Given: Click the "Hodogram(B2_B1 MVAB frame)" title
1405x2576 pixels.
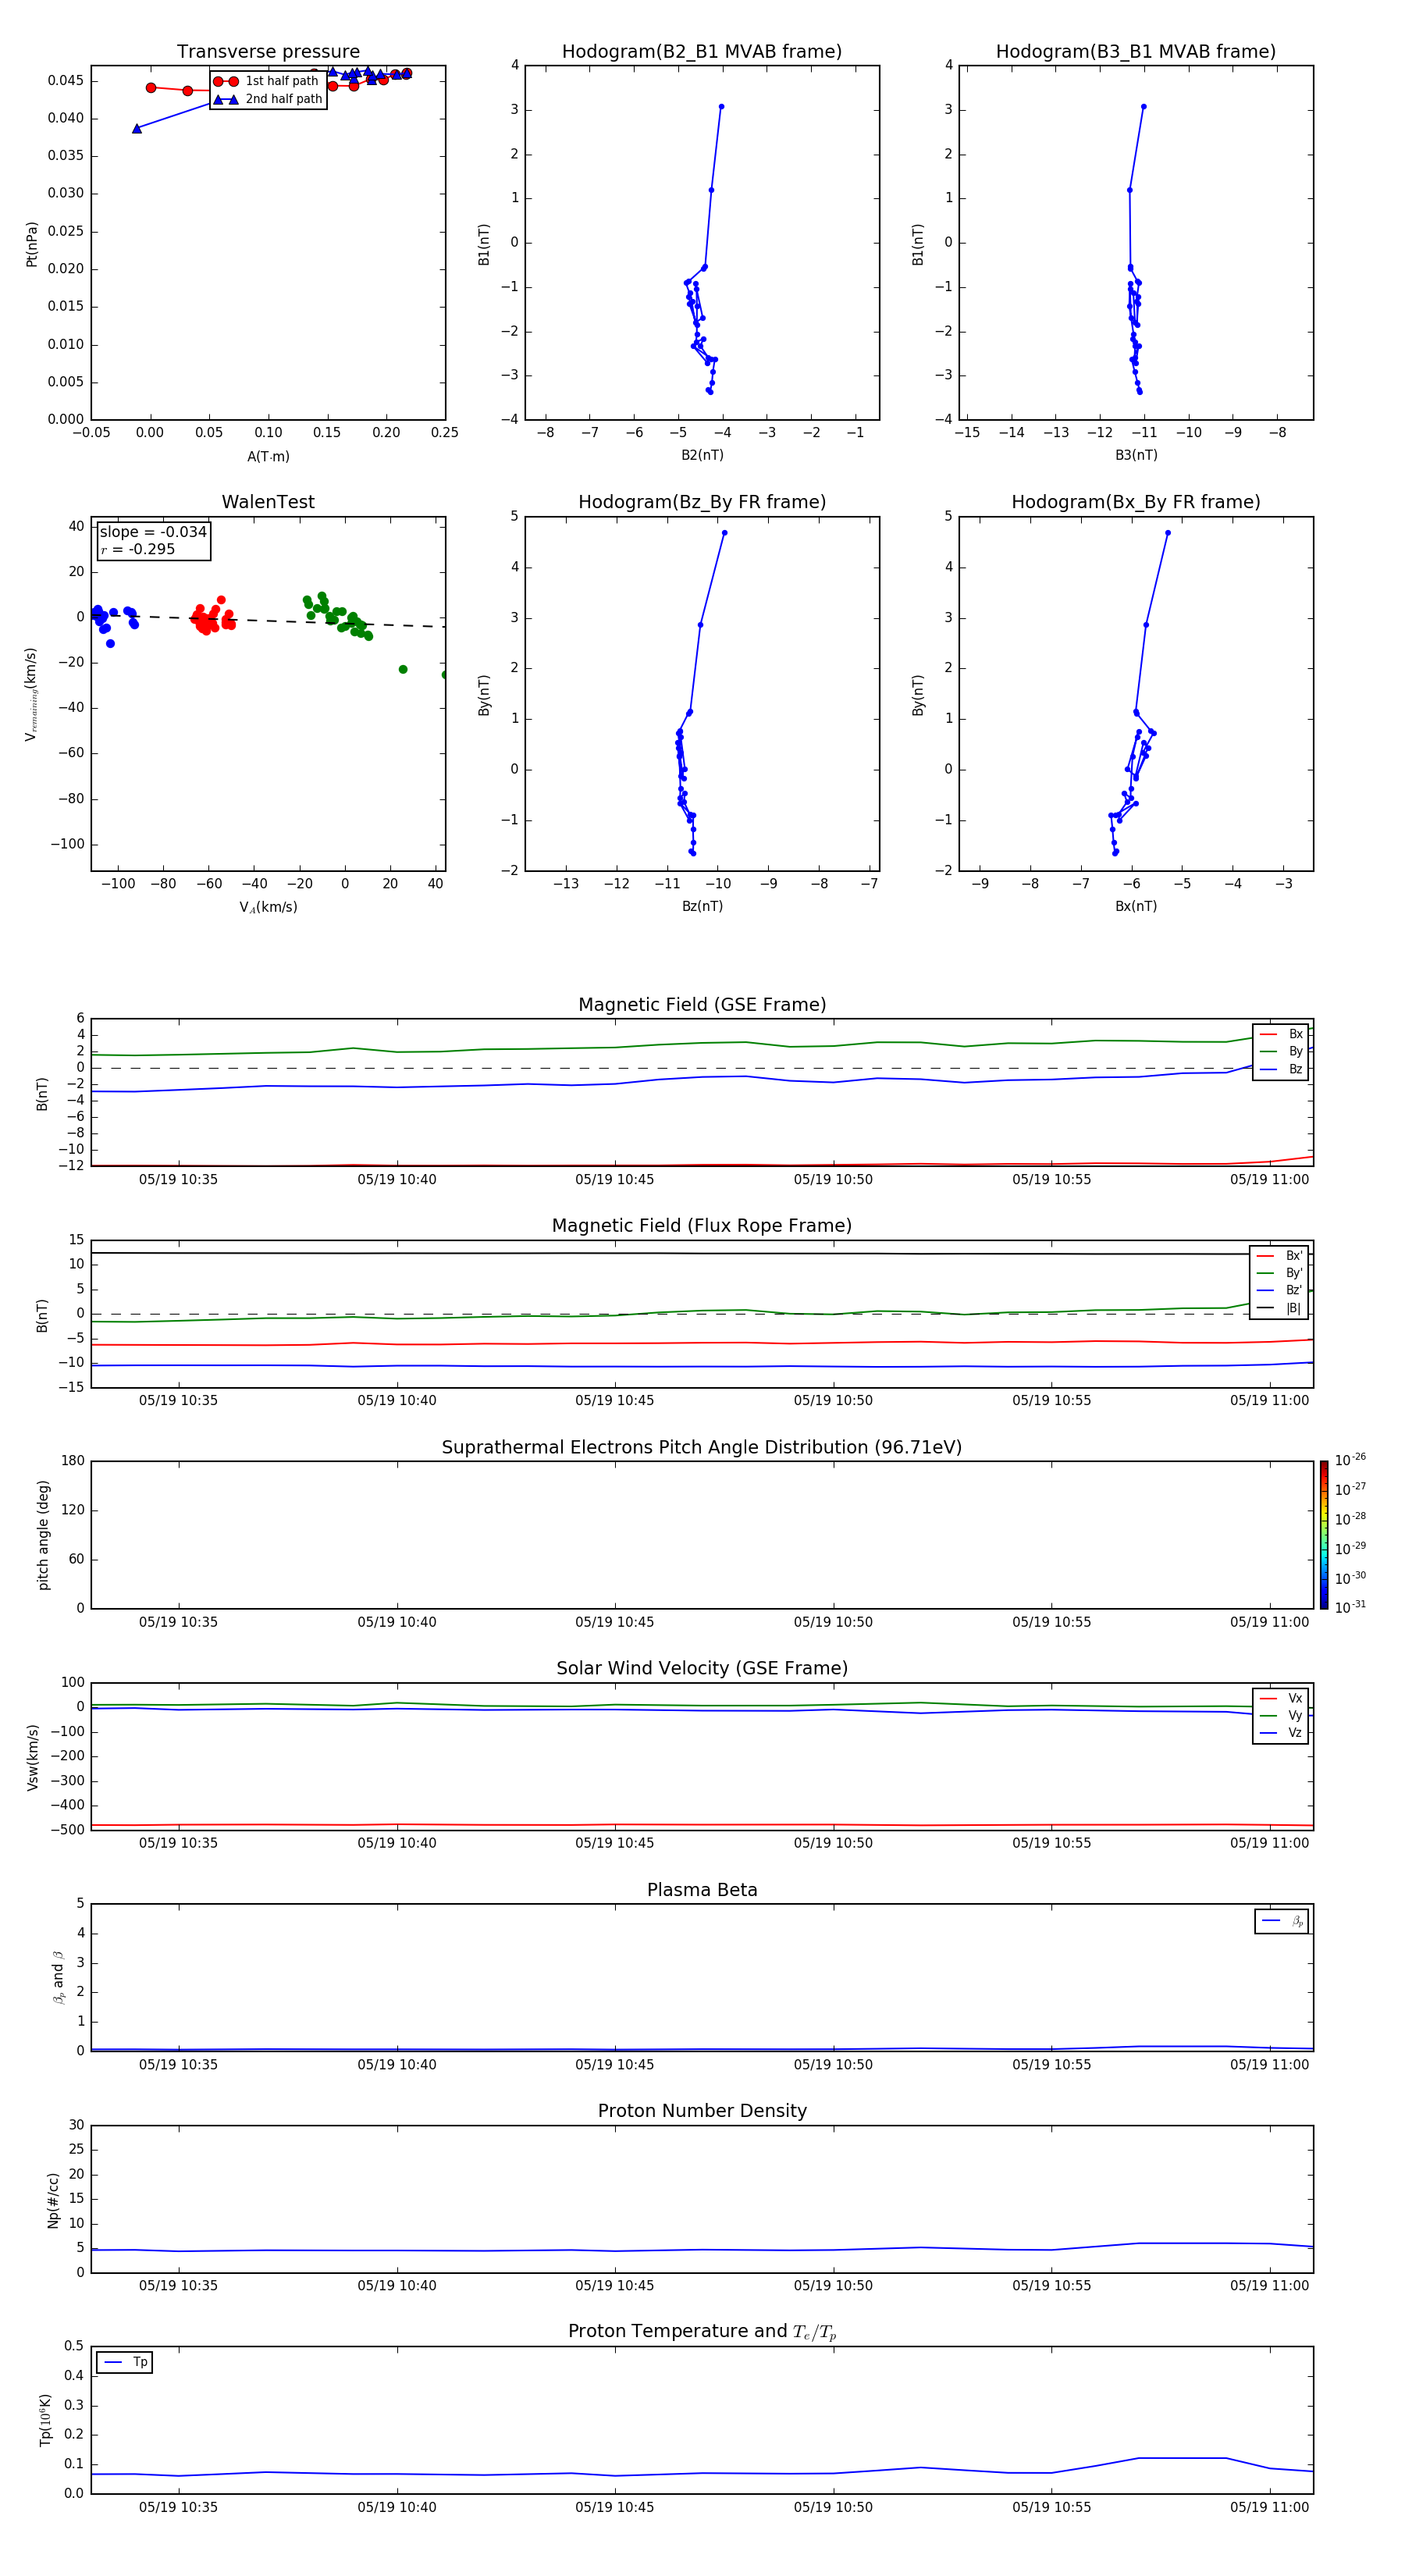Looking at the screenshot, I should (x=702, y=52).
